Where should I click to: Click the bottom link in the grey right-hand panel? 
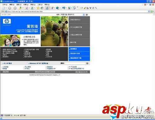coord(73,42)
